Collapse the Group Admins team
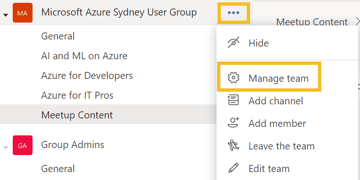Viewport: 360px width, 180px height. pos(6,148)
